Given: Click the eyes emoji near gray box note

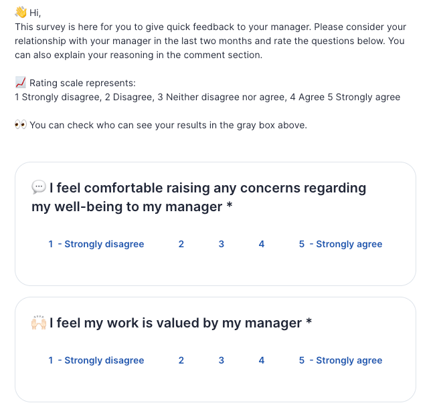Looking at the screenshot, I should point(21,125).
